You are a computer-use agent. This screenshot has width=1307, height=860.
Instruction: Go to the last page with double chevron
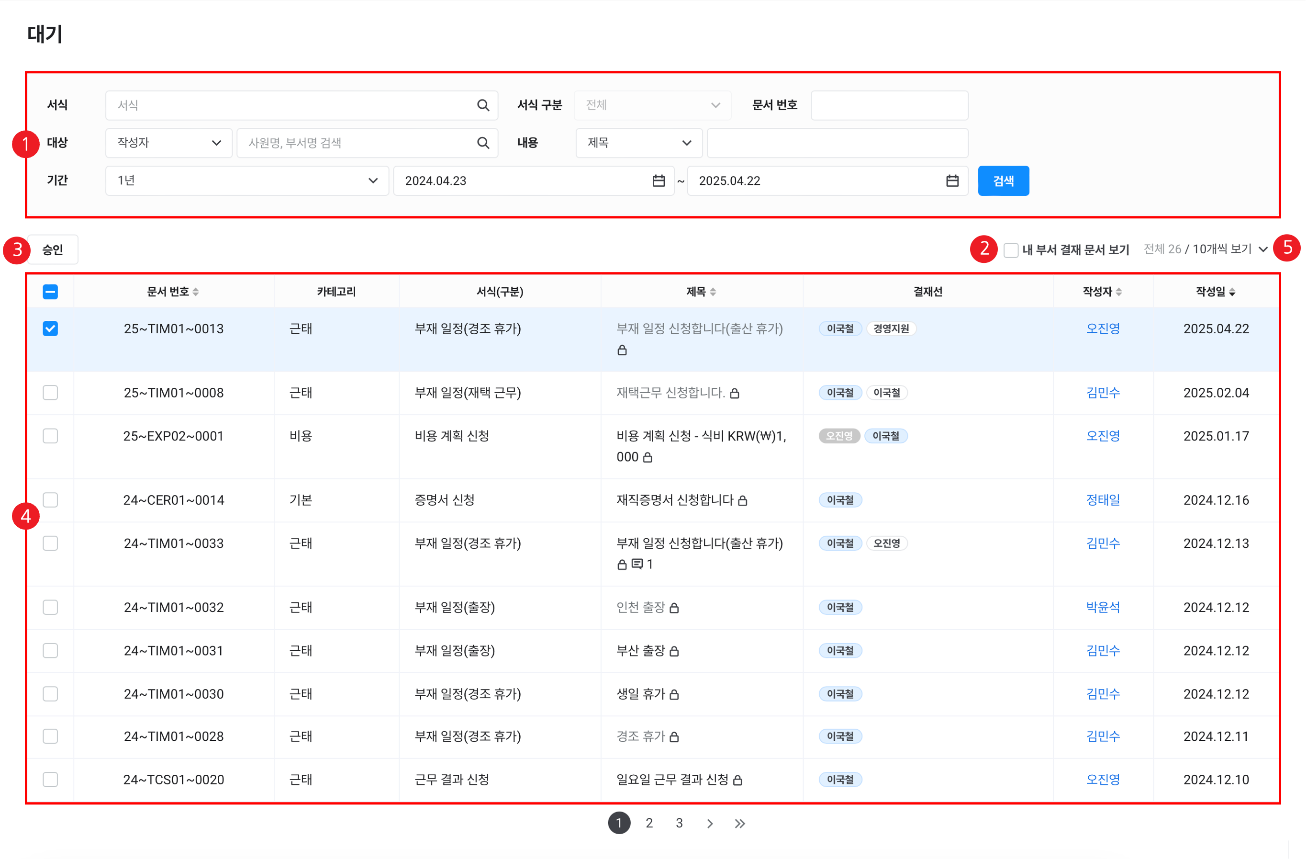(x=740, y=823)
